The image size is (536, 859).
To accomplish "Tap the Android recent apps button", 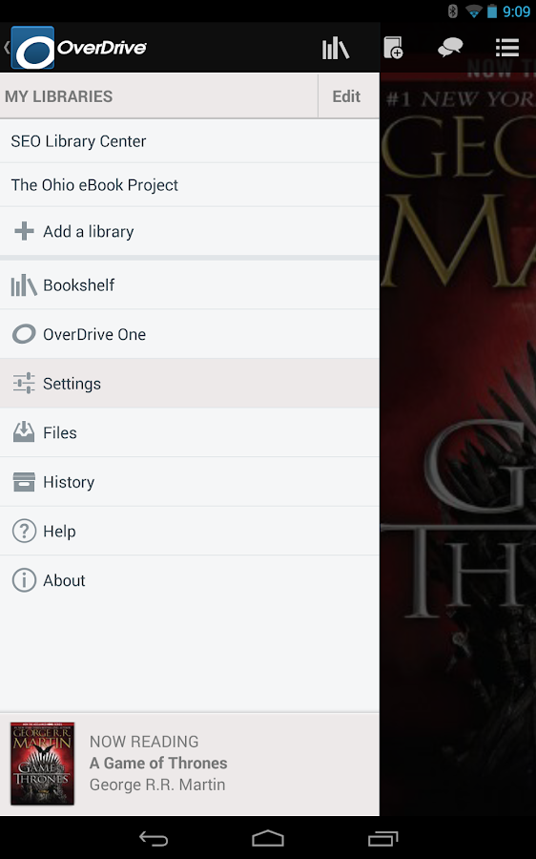I will (x=382, y=838).
